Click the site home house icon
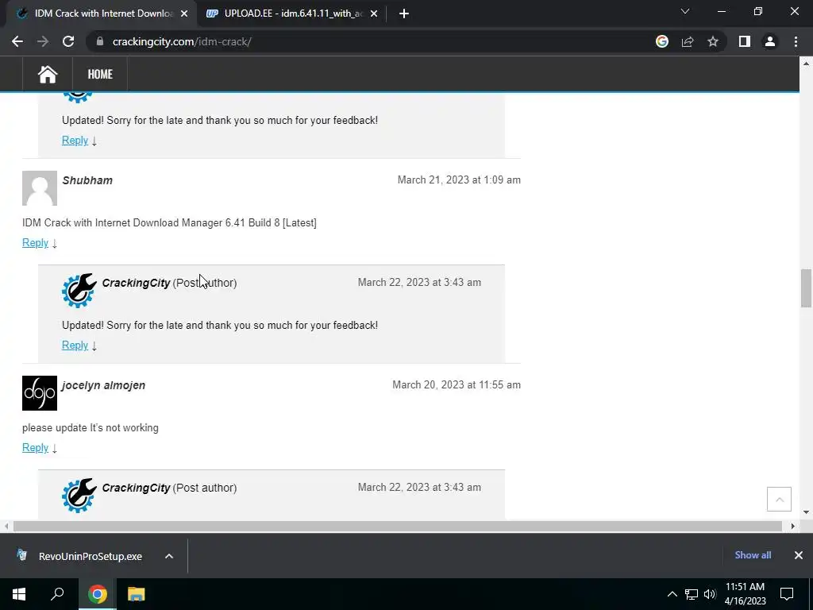Screen dimensions: 813x610 click(x=47, y=74)
